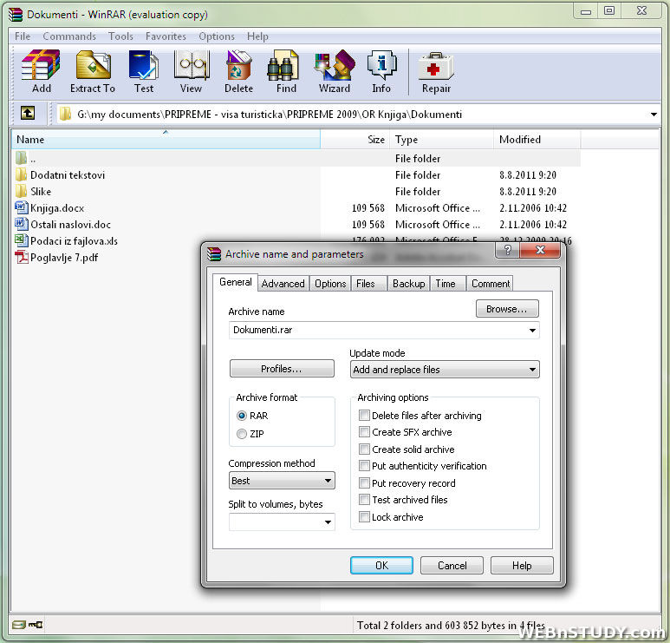Sort by the Type column header
The width and height of the screenshot is (670, 643).
(x=442, y=140)
